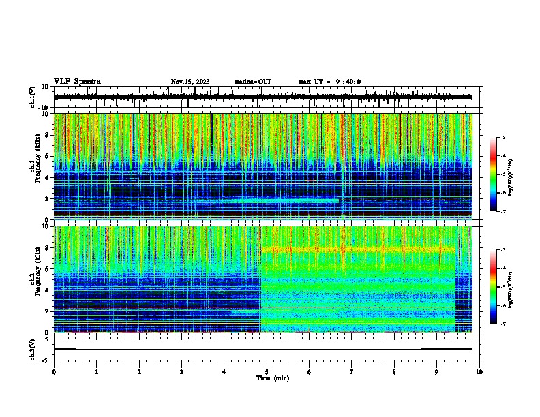Click the ch.2 "Frequency (kHz)" axis label
540x417 pixels.
(x=37, y=271)
